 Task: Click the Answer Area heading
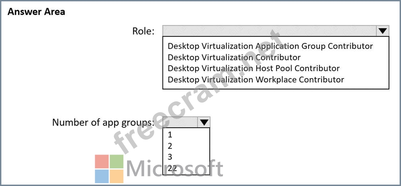coord(36,12)
